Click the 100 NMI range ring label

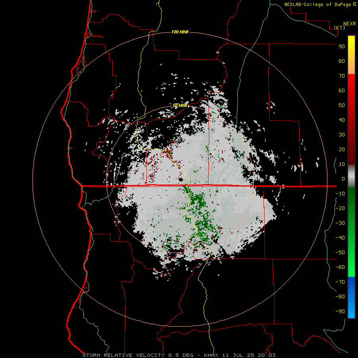point(180,32)
